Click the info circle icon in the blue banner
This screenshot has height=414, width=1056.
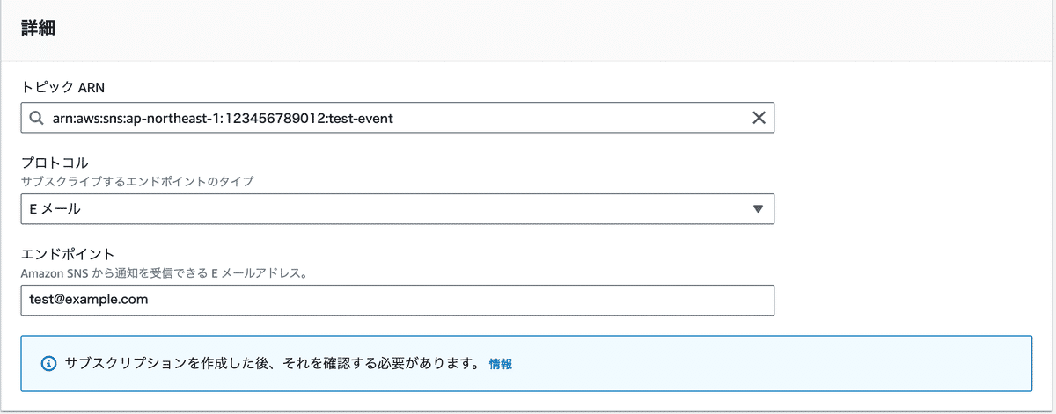tap(48, 363)
